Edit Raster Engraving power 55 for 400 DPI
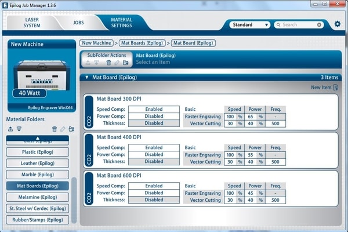Image resolution: width=348 pixels, height=232 pixels. (251, 155)
